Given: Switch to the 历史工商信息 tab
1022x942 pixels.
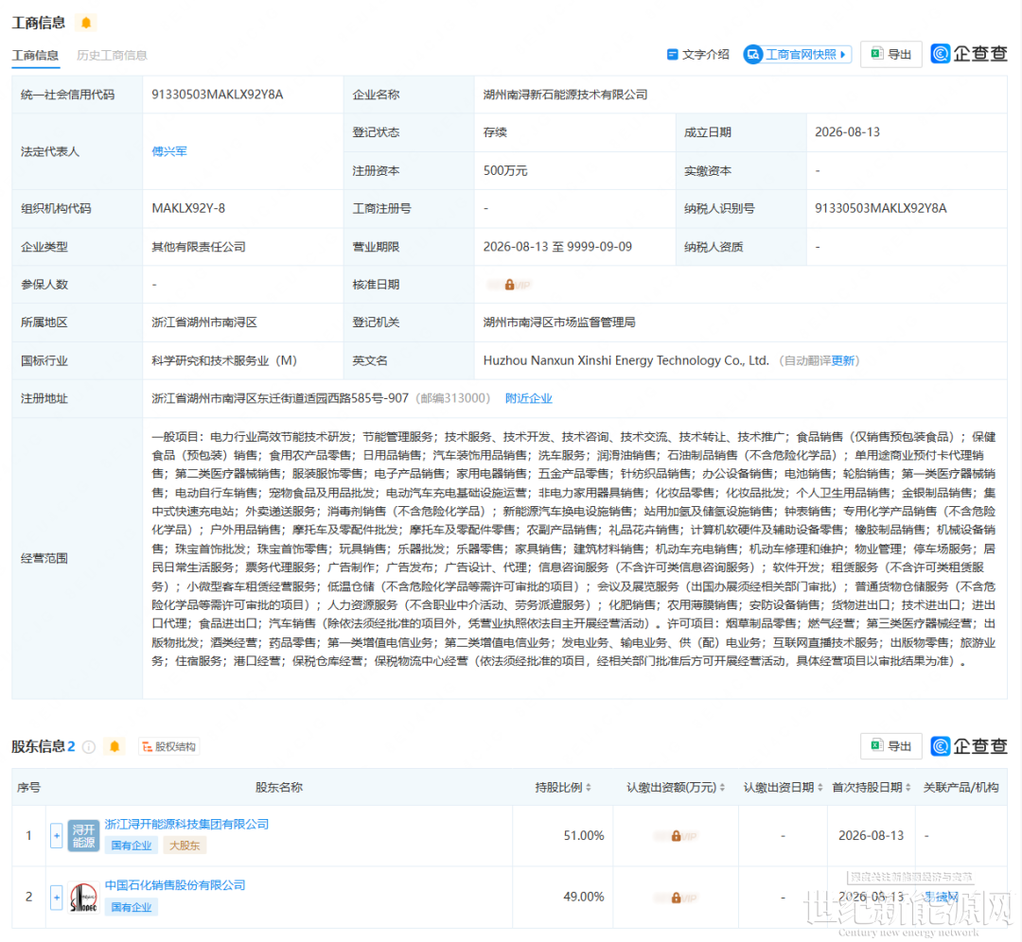Looking at the screenshot, I should click(112, 56).
